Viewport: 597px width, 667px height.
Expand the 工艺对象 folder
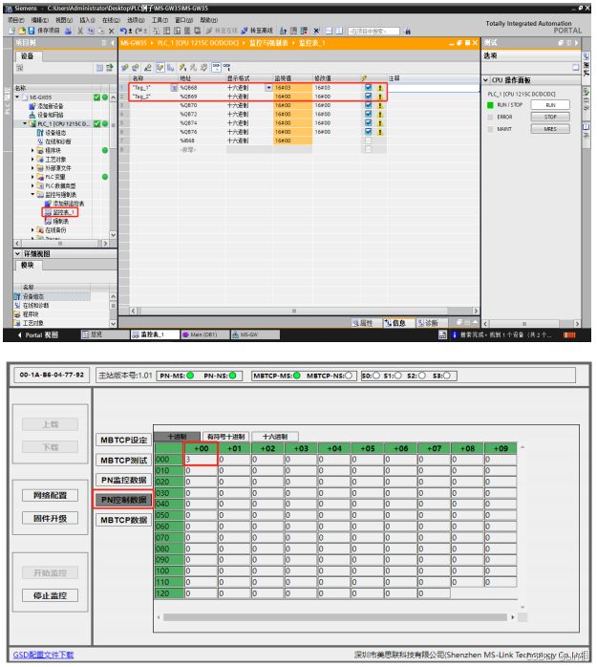(x=32, y=159)
